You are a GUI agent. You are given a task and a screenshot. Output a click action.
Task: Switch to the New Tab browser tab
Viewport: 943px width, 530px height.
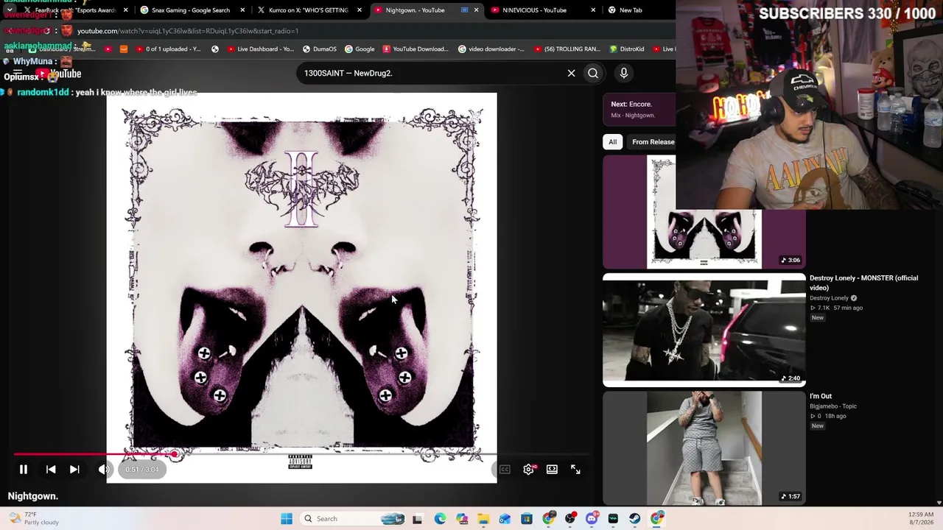click(631, 10)
